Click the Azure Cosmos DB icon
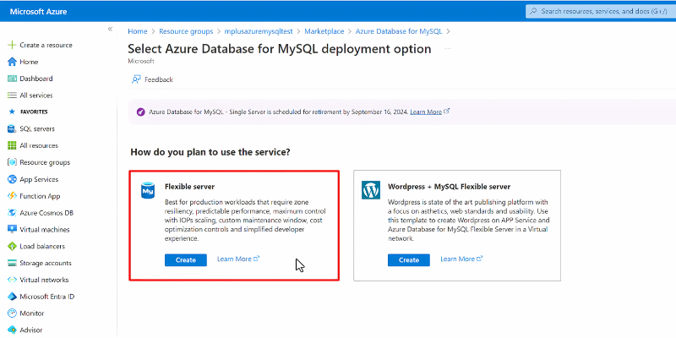Screen dimensions: 676x338 click(x=12, y=213)
